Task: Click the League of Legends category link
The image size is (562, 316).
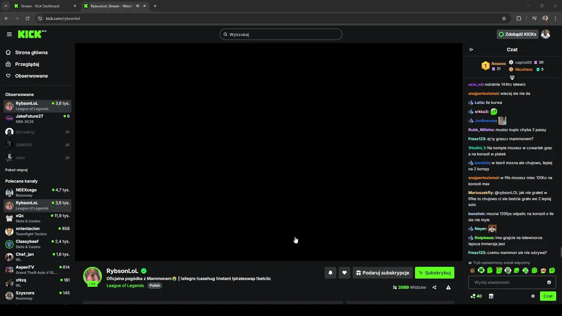Action: pyautogui.click(x=125, y=286)
